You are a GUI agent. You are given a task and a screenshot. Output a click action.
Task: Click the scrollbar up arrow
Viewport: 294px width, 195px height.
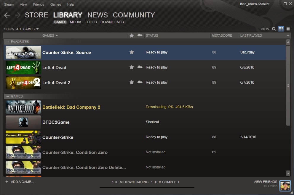[288, 42]
